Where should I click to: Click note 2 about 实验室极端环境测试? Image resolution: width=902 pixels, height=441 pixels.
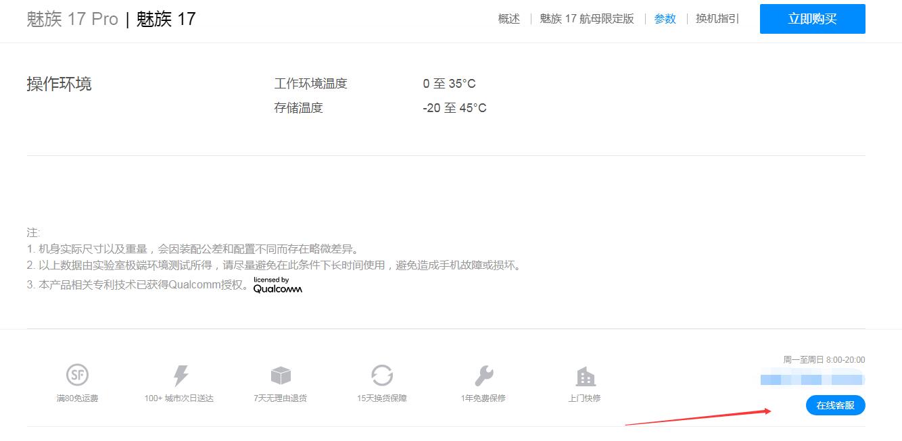tap(275, 265)
